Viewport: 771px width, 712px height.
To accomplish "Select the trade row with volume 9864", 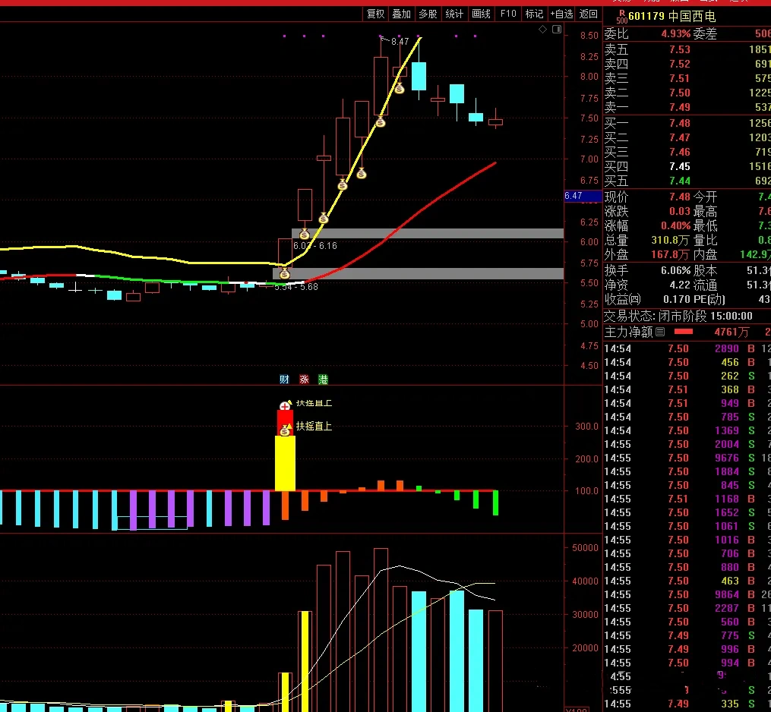I will pos(687,594).
